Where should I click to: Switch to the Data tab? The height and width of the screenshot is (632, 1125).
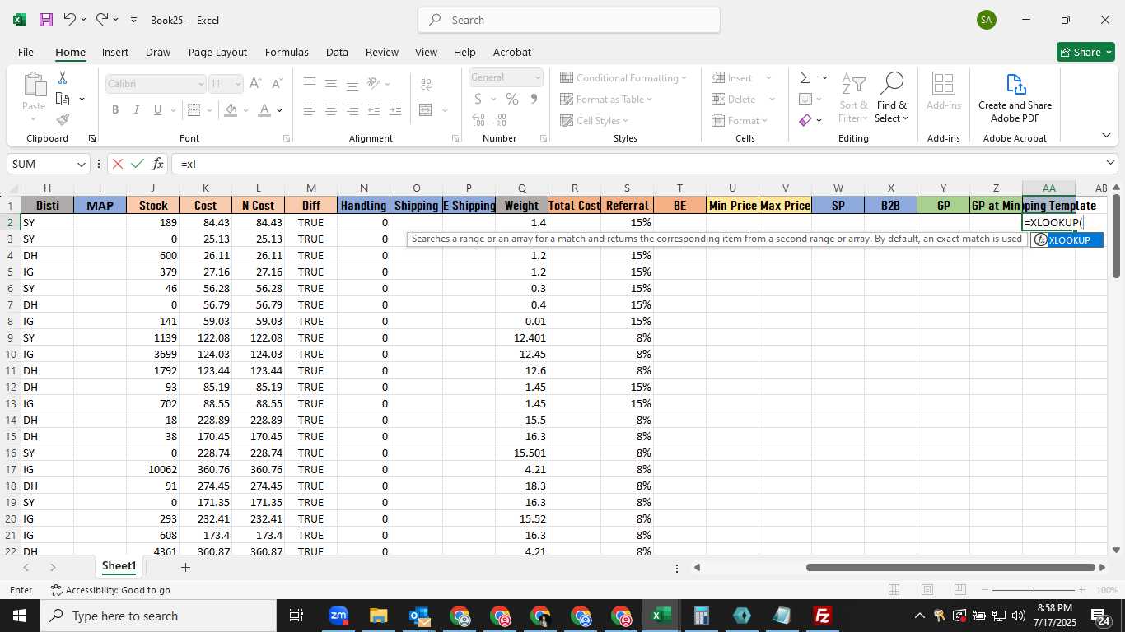pos(337,52)
